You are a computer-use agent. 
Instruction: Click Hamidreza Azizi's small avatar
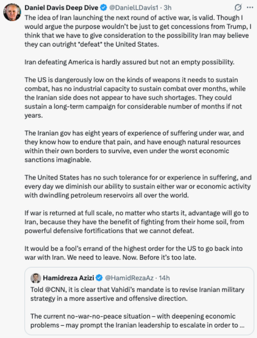(36, 278)
